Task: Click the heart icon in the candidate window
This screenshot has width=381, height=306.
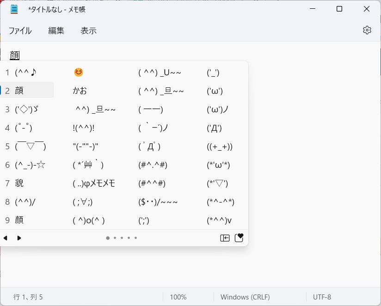Action: [x=239, y=237]
